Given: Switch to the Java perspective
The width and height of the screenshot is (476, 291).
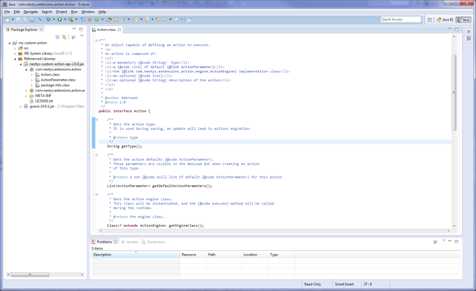Looking at the screenshot, I should 463,20.
